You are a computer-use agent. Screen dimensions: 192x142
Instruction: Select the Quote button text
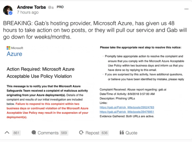click(131, 133)
